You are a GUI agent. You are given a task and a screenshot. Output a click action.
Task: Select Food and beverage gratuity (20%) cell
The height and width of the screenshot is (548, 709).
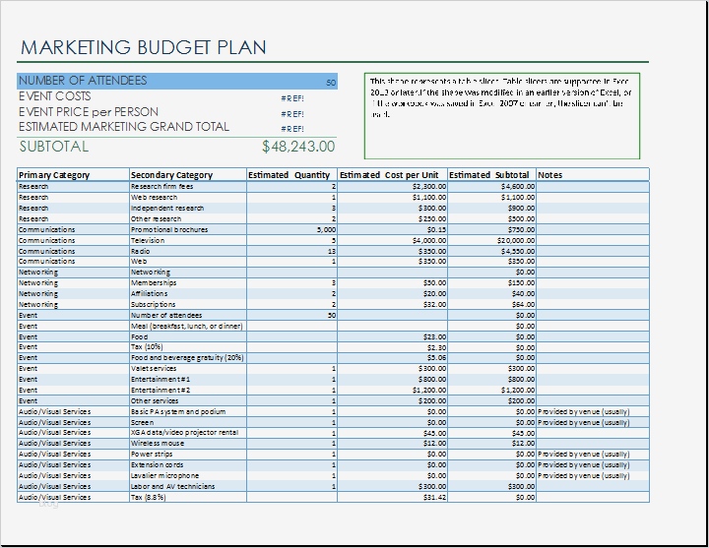[187, 358]
